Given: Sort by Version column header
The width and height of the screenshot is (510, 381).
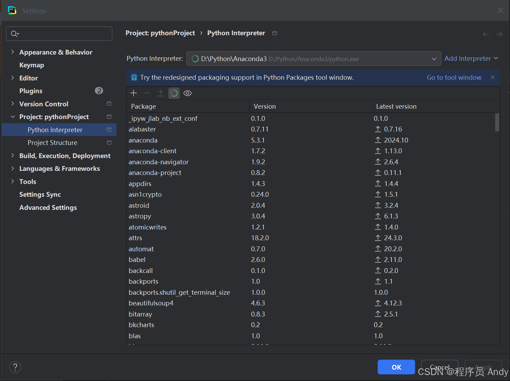Looking at the screenshot, I should coord(311,106).
